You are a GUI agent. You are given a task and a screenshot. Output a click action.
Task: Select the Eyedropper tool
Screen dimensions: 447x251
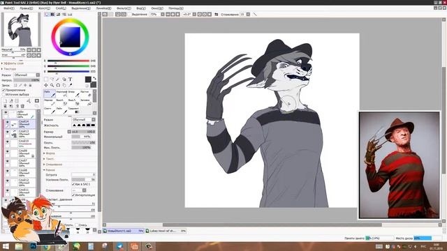click(70, 85)
